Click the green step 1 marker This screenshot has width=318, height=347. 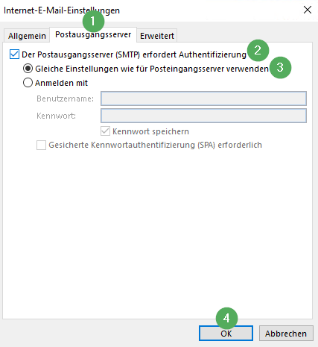pyautogui.click(x=93, y=22)
